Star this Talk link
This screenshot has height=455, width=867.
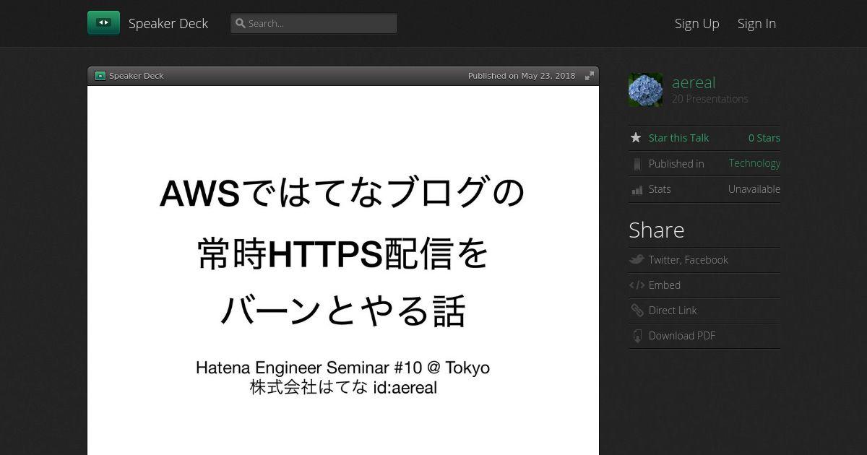(678, 138)
